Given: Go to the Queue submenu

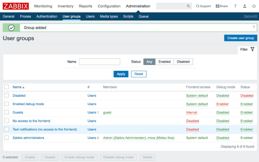Looking at the screenshot, I should [144, 17].
